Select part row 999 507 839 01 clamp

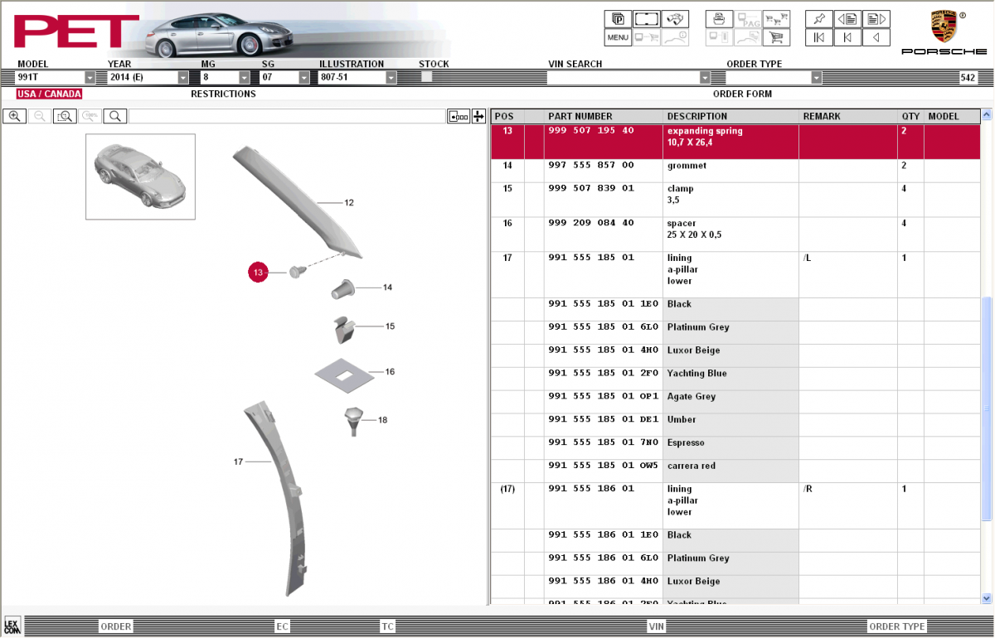pos(736,200)
